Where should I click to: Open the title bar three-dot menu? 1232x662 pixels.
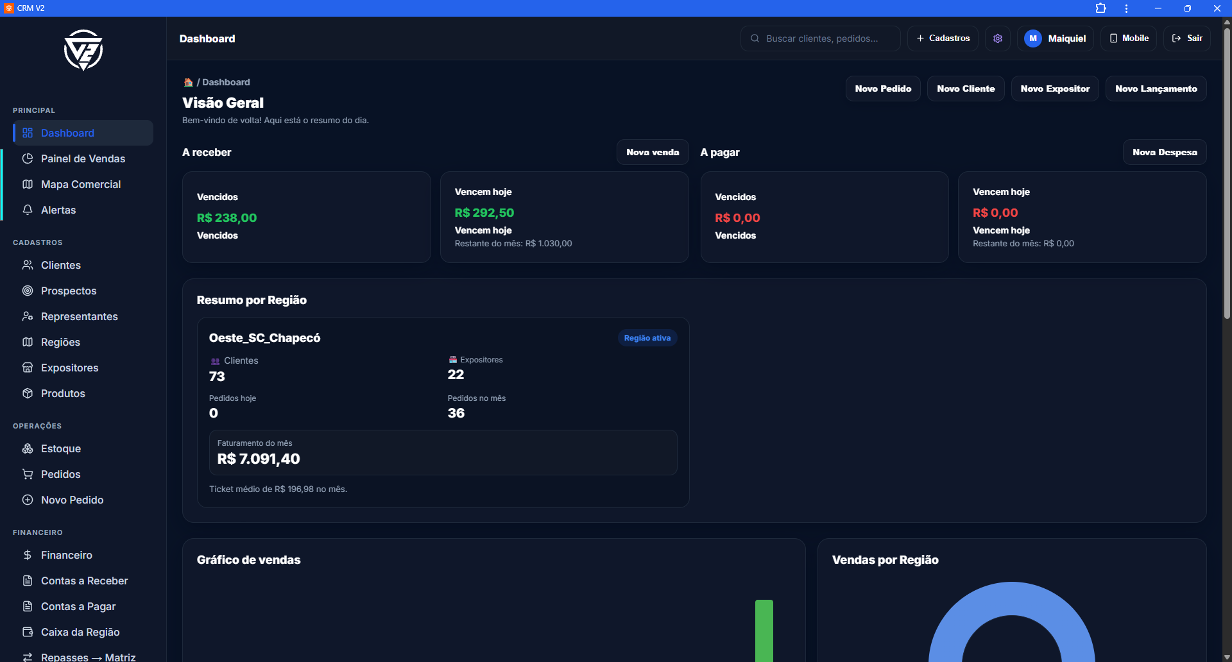point(1126,8)
